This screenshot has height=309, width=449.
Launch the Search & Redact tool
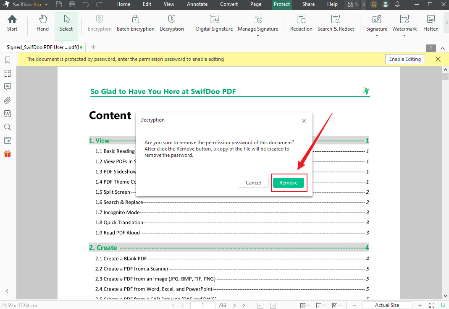pyautogui.click(x=336, y=23)
